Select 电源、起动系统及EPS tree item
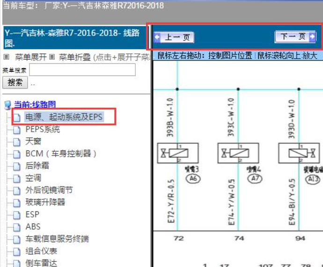The image size is (323, 267). tap(64, 117)
